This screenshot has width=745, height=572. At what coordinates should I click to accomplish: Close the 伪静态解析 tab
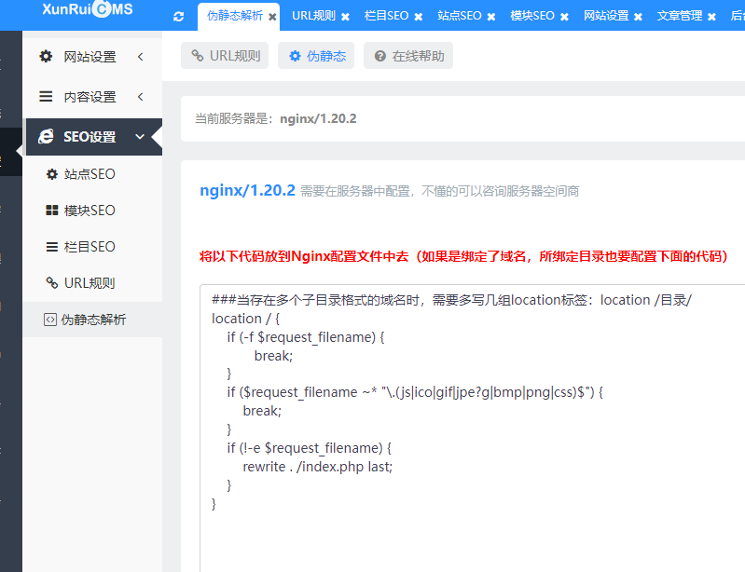272,17
